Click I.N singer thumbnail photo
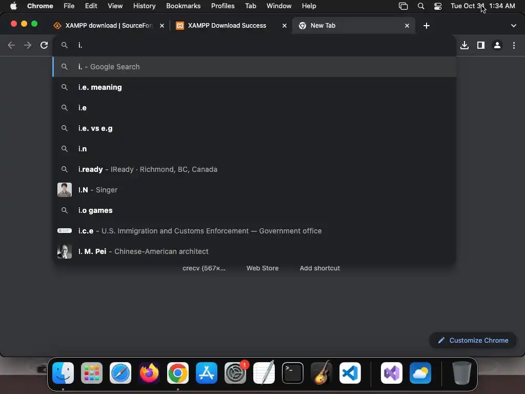 coord(65,190)
